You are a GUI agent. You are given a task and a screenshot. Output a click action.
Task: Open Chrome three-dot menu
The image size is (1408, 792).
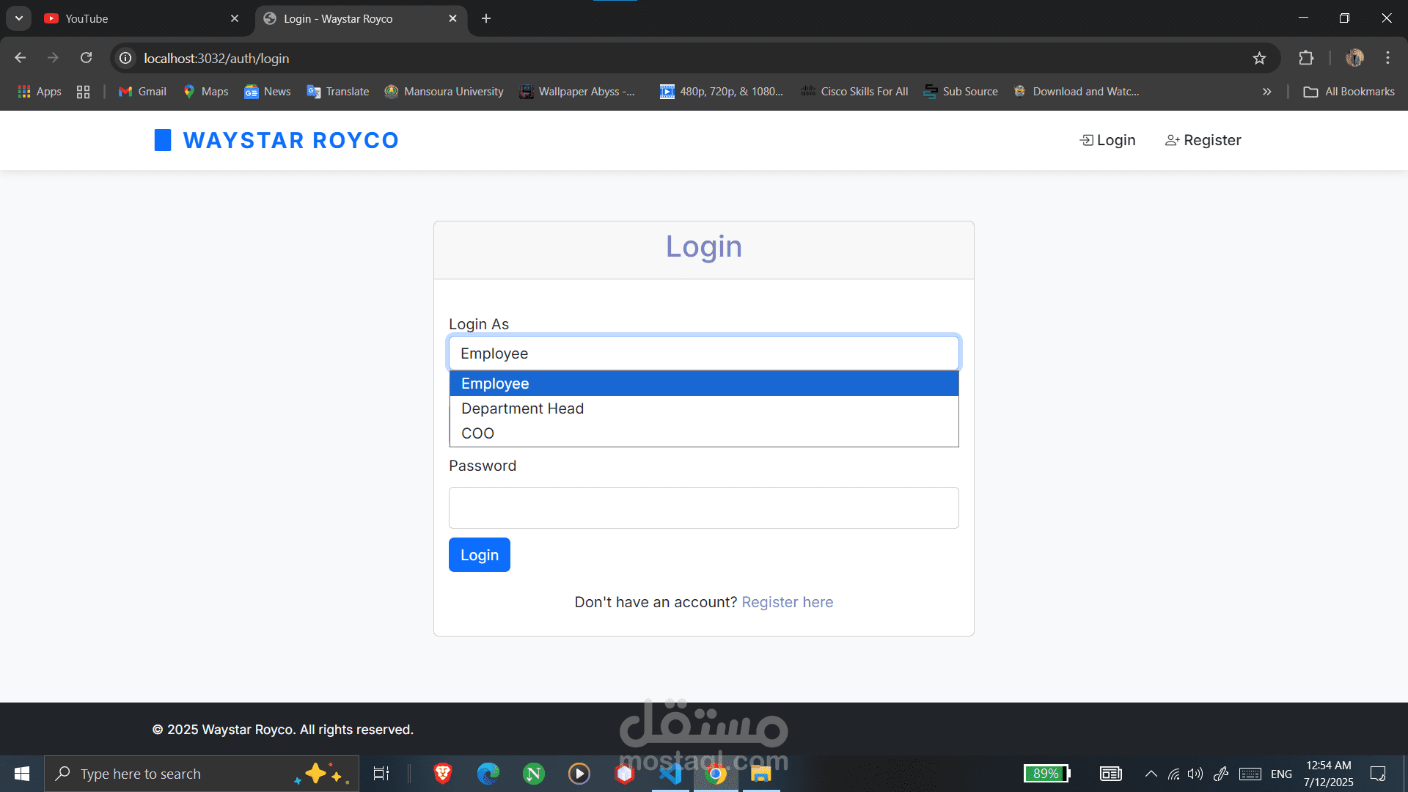click(x=1387, y=58)
